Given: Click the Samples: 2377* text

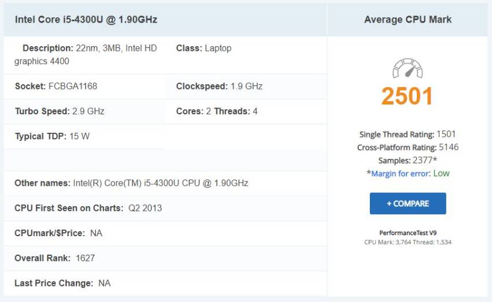Looking at the screenshot, I should (407, 161).
